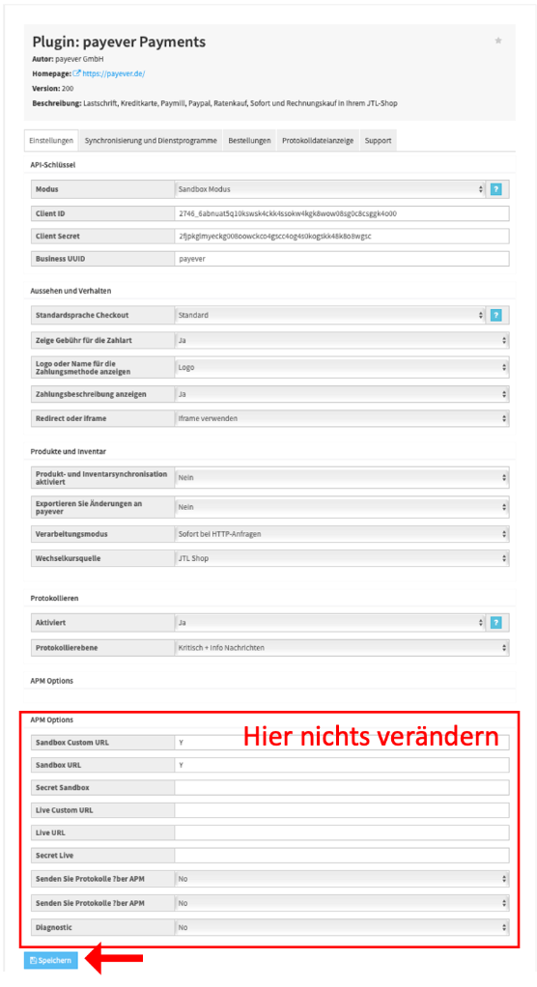
Task: Click the Sandbox URL input field
Action: pyautogui.click(x=342, y=765)
